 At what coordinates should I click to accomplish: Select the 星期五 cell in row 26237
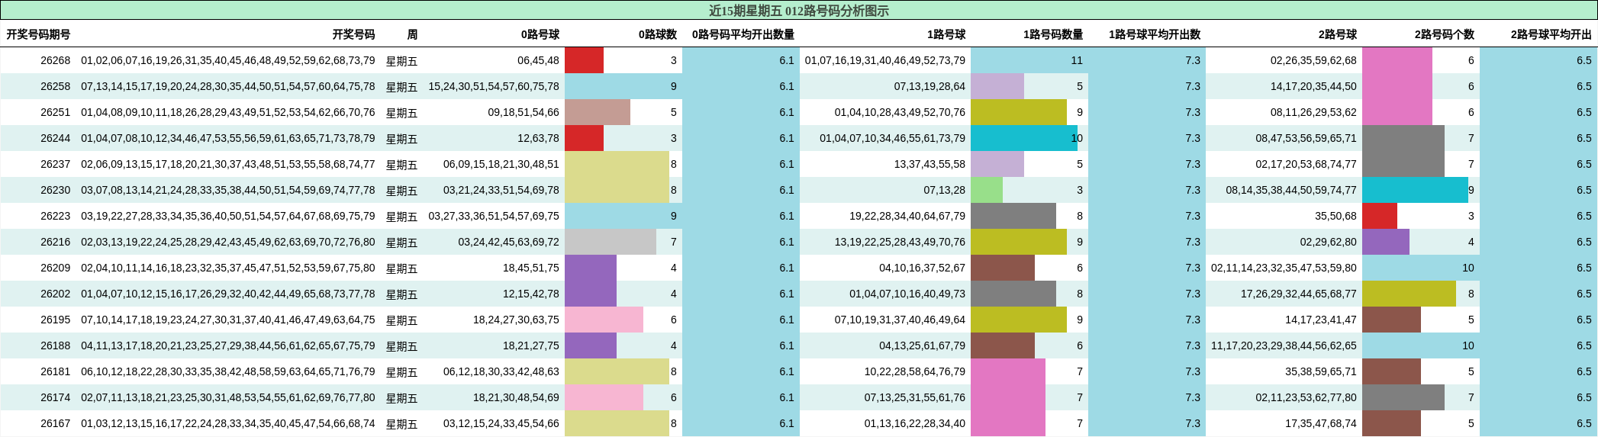pyautogui.click(x=401, y=165)
